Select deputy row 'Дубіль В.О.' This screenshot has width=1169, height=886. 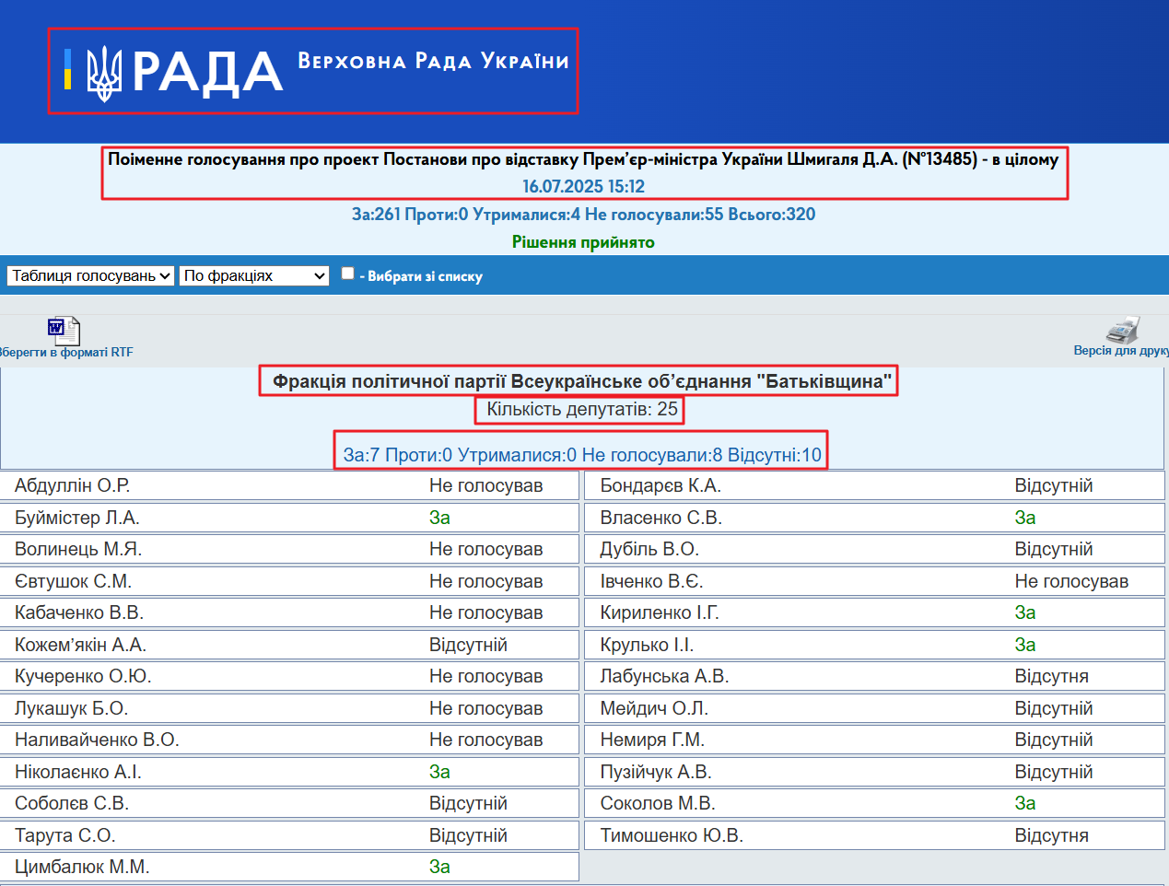tap(875, 549)
